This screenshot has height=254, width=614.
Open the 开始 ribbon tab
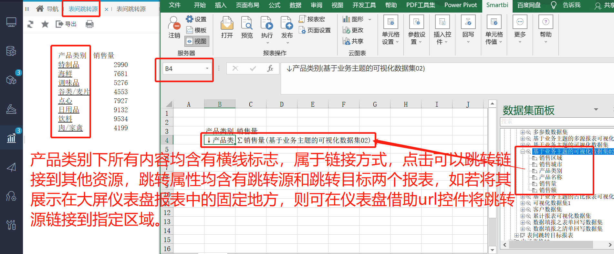click(x=200, y=5)
